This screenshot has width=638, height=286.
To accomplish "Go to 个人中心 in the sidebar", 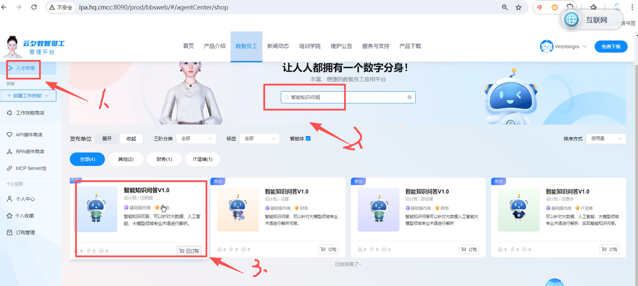I will click(25, 199).
